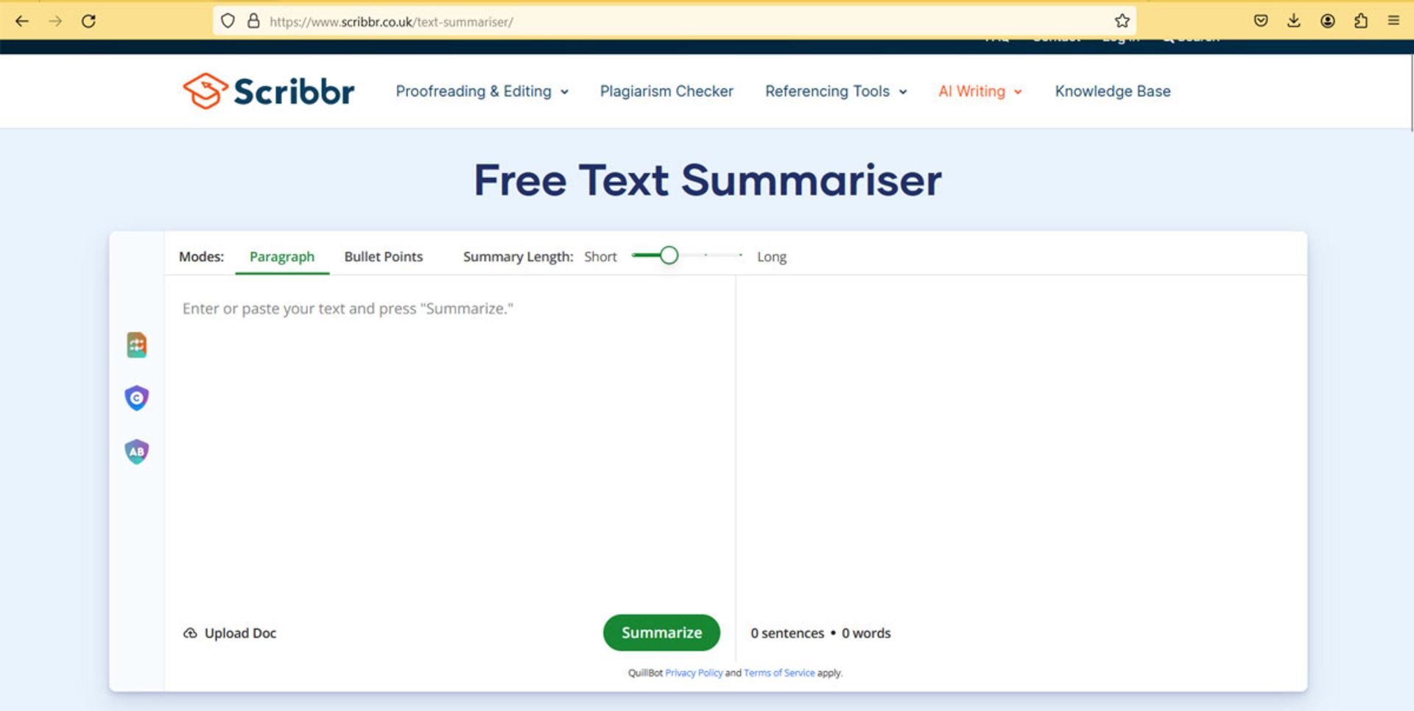This screenshot has width=1414, height=711.
Task: Bookmark page via the star icon
Action: pyautogui.click(x=1122, y=21)
